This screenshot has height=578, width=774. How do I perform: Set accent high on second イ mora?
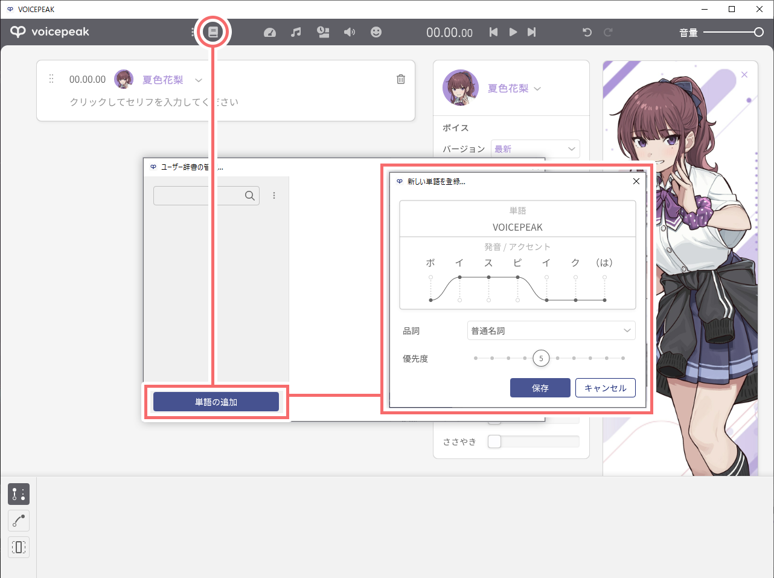tap(546, 277)
